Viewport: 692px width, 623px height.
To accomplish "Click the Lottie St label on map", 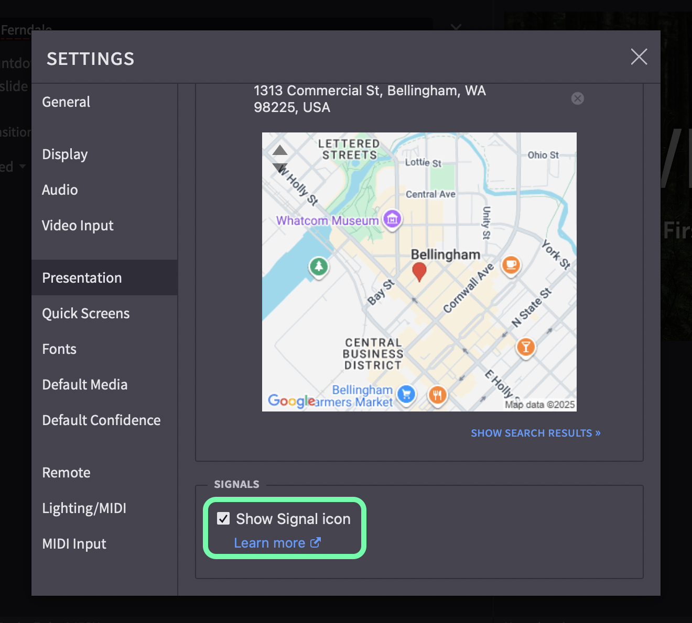I will click(x=423, y=163).
